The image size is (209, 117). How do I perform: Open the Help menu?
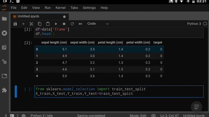coord(104,8)
